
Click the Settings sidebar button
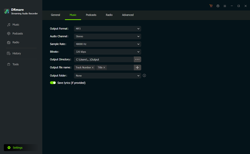(x=21, y=148)
